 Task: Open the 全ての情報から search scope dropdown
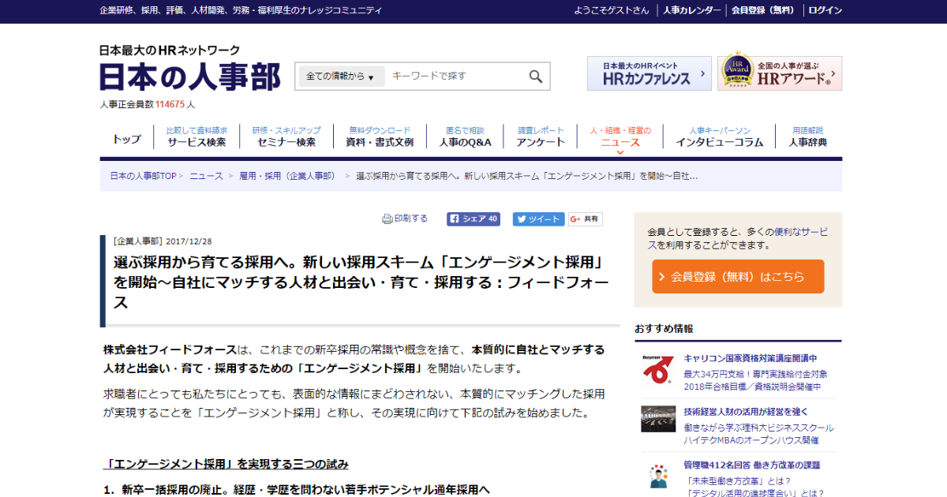(x=340, y=77)
